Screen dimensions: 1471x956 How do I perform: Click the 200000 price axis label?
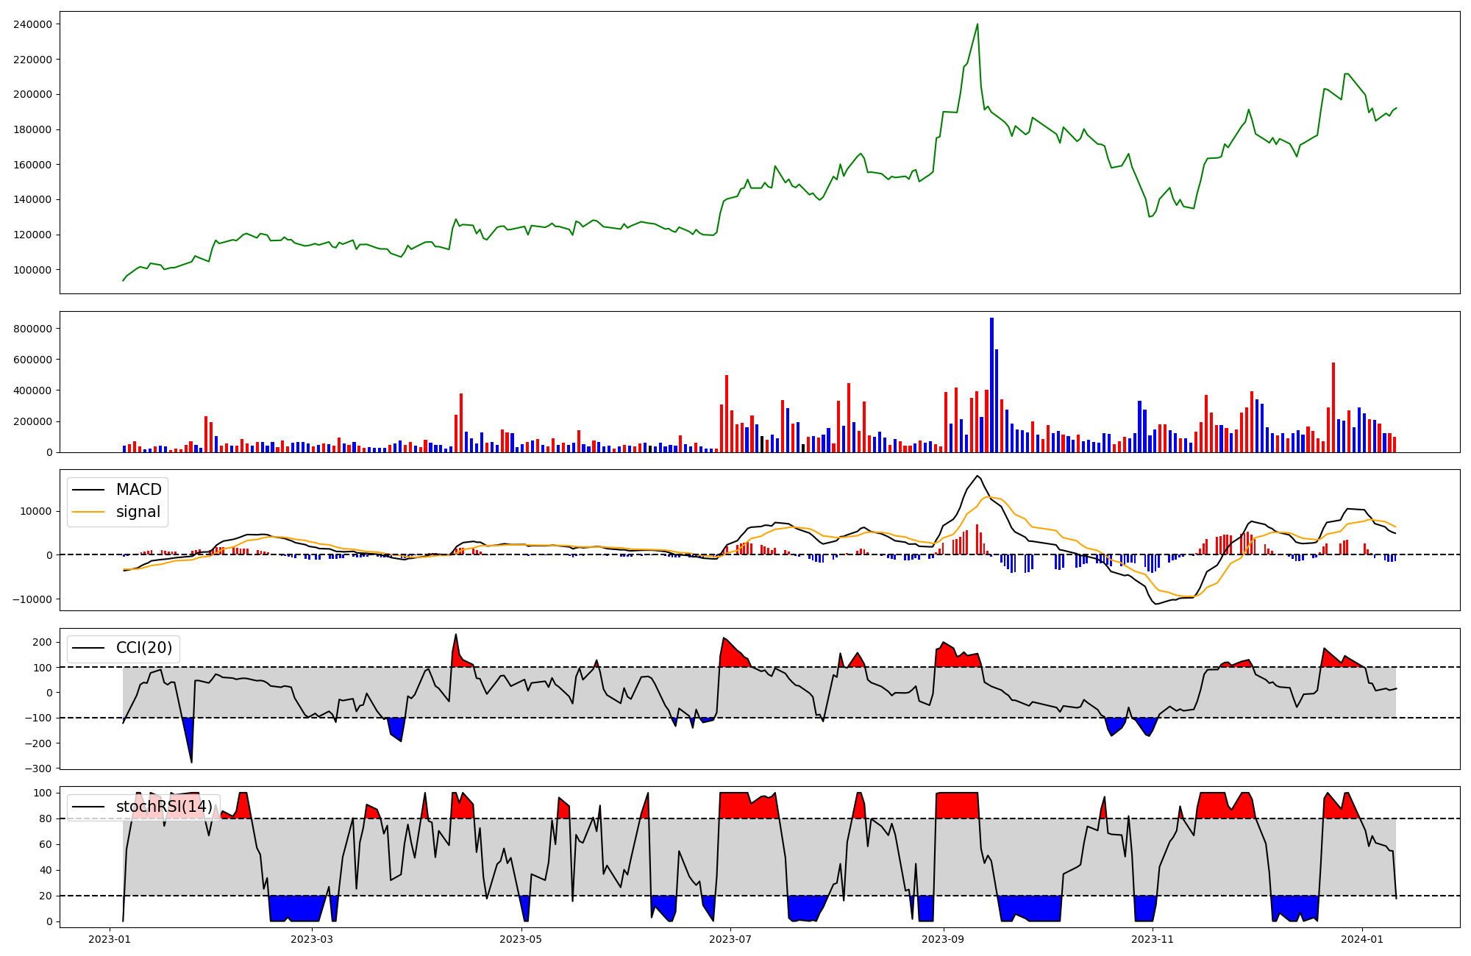point(33,94)
